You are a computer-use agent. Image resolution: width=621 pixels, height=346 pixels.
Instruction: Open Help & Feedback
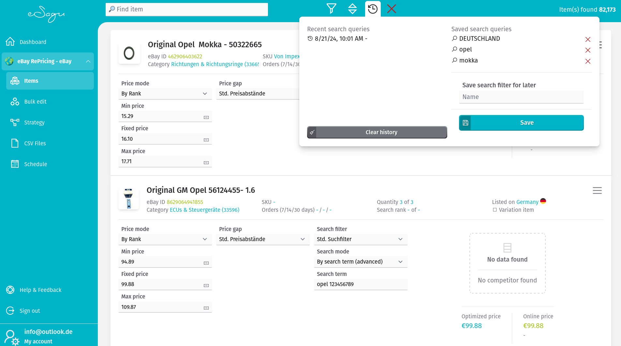(40, 290)
